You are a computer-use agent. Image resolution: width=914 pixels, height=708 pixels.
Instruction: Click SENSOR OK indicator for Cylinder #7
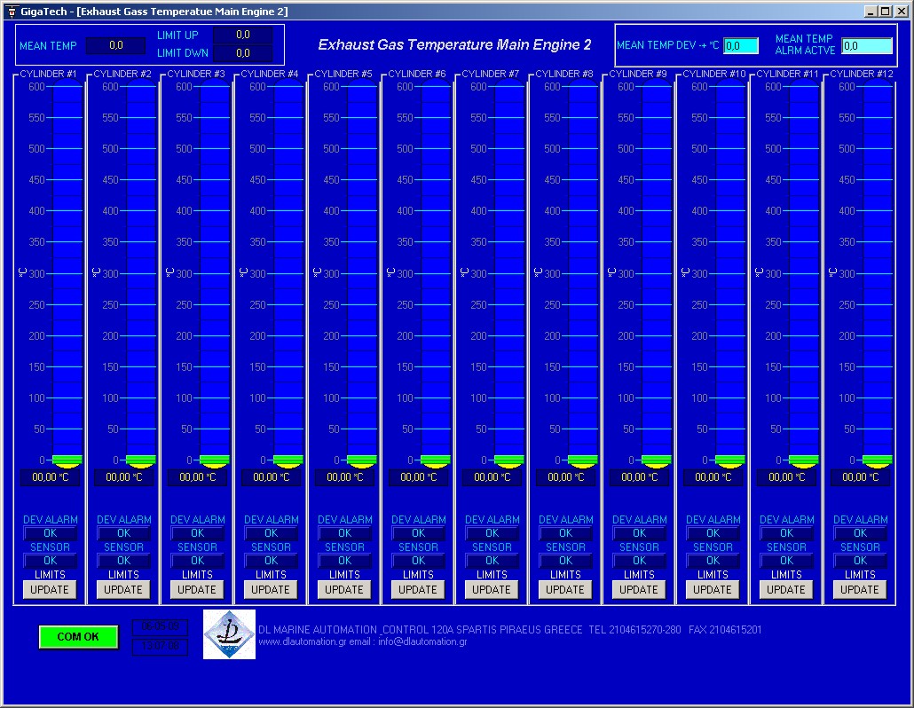click(x=492, y=561)
